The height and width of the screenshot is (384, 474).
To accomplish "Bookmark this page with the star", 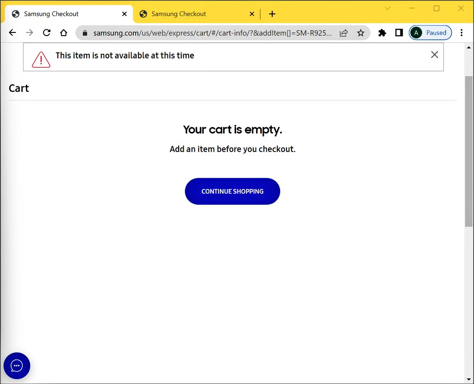I will click(361, 33).
